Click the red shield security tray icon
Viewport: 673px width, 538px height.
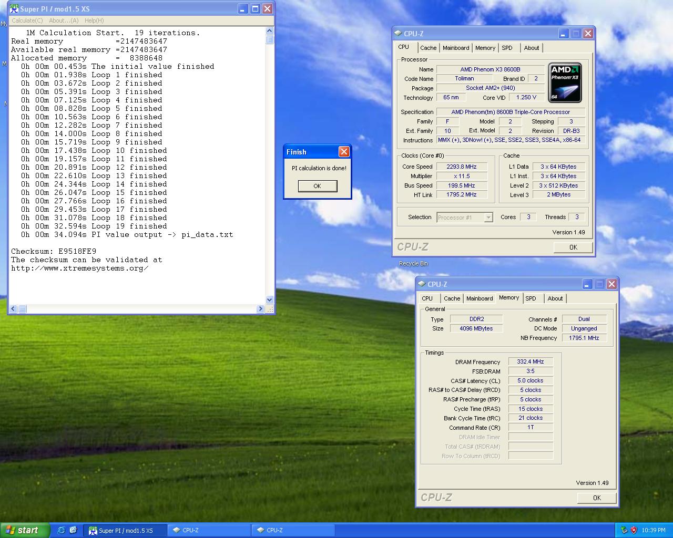(x=634, y=530)
